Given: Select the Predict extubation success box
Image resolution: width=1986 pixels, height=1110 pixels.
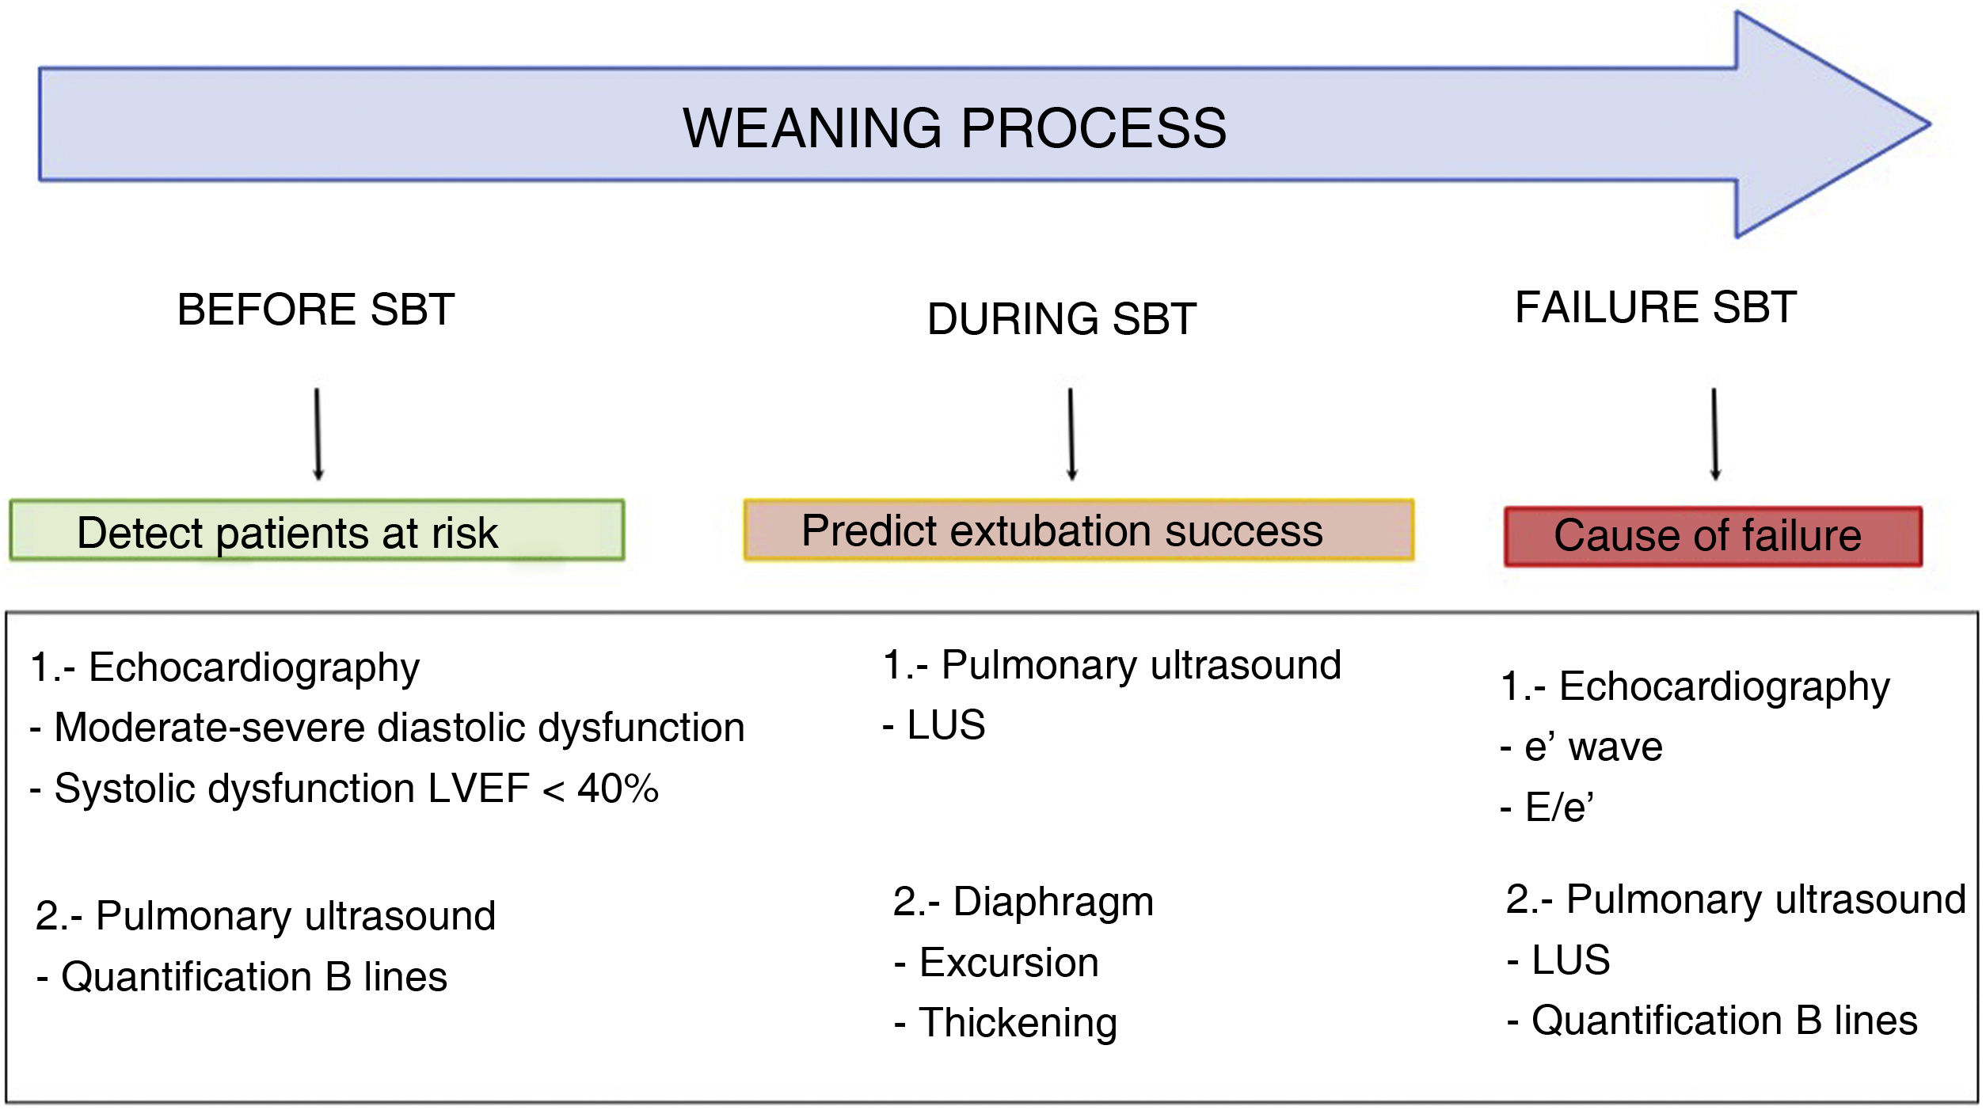Looking at the screenshot, I should click(x=1079, y=530).
